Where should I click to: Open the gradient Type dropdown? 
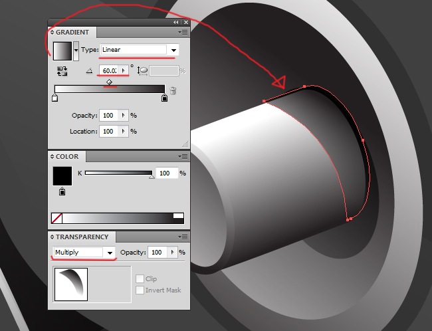tap(173, 50)
